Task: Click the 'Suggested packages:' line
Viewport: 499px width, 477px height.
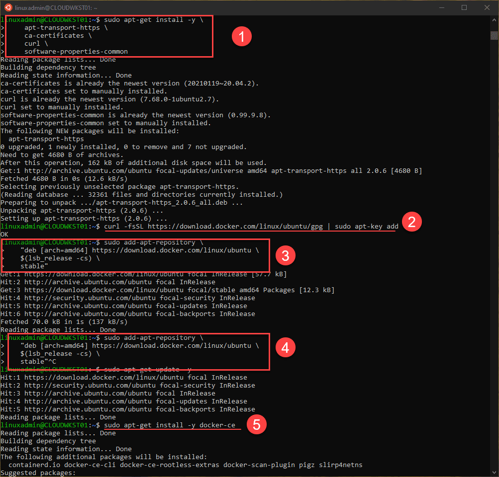Action: point(38,473)
